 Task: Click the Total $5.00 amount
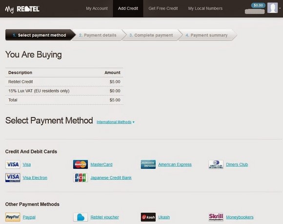tap(115, 100)
